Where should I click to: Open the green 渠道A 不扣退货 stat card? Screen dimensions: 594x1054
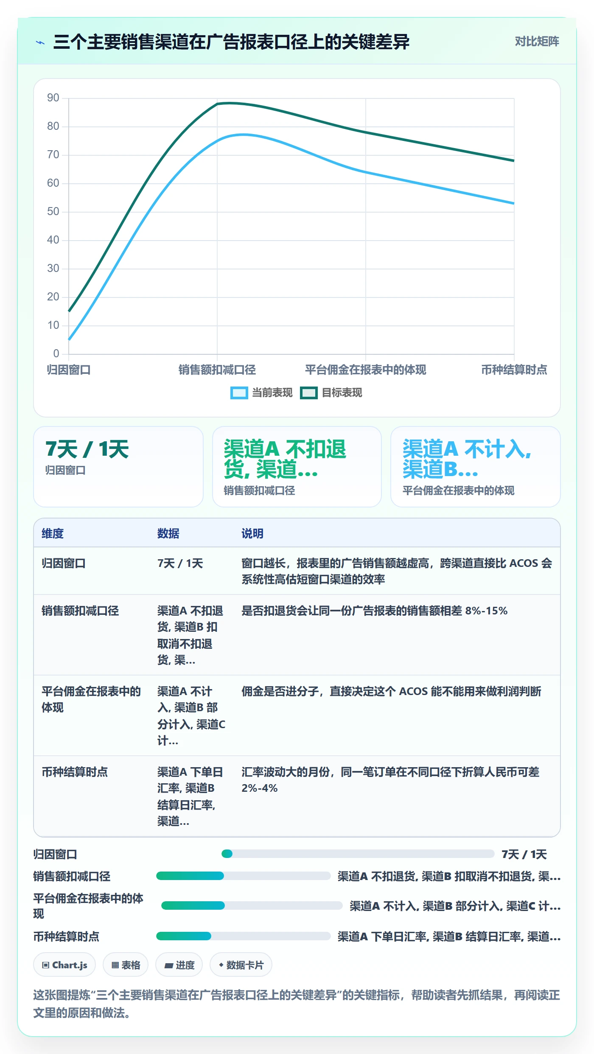[x=297, y=467]
